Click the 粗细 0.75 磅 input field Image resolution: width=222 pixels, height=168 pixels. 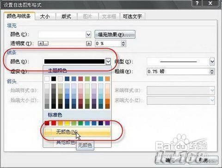click(x=178, y=72)
